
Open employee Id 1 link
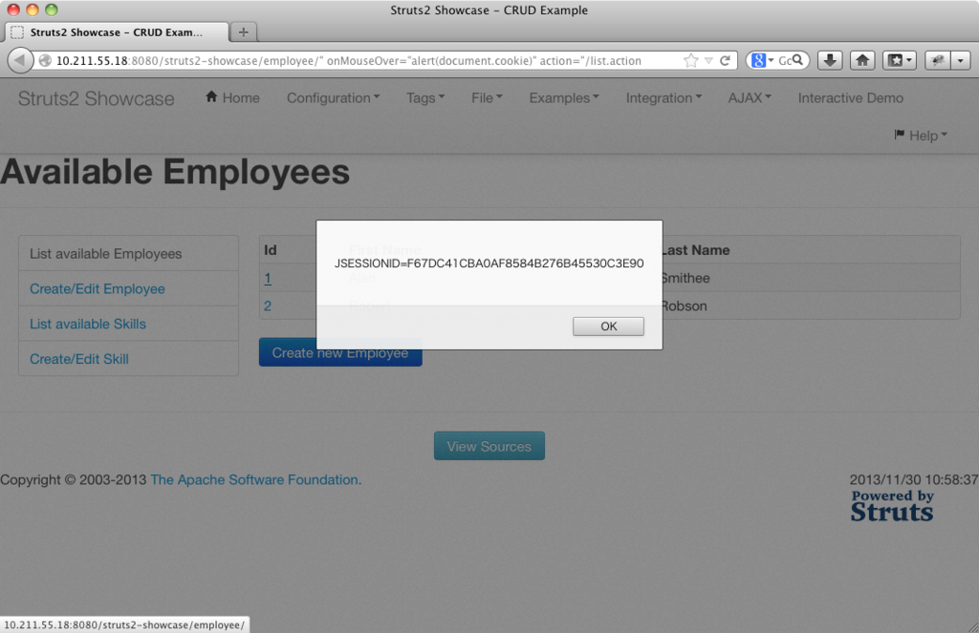pos(268,278)
